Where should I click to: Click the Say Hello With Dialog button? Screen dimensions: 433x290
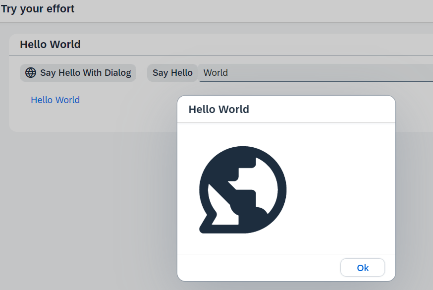[x=78, y=73]
